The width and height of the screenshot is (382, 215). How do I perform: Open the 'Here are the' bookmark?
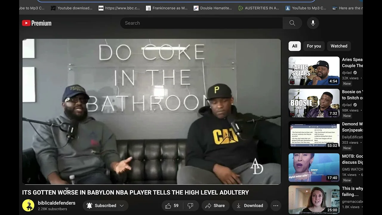(x=347, y=8)
